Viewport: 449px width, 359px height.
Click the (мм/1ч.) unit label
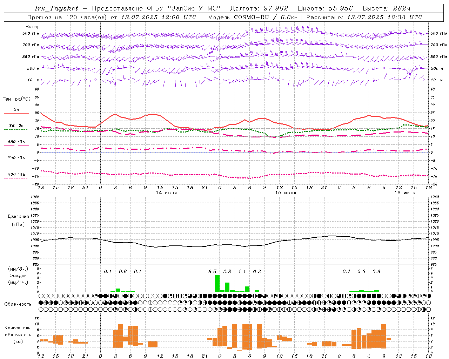click(18, 282)
